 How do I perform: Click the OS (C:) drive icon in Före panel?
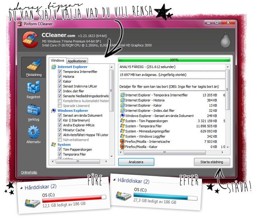33,203
